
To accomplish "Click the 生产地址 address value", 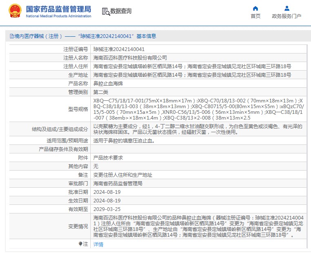I will point(192,75).
